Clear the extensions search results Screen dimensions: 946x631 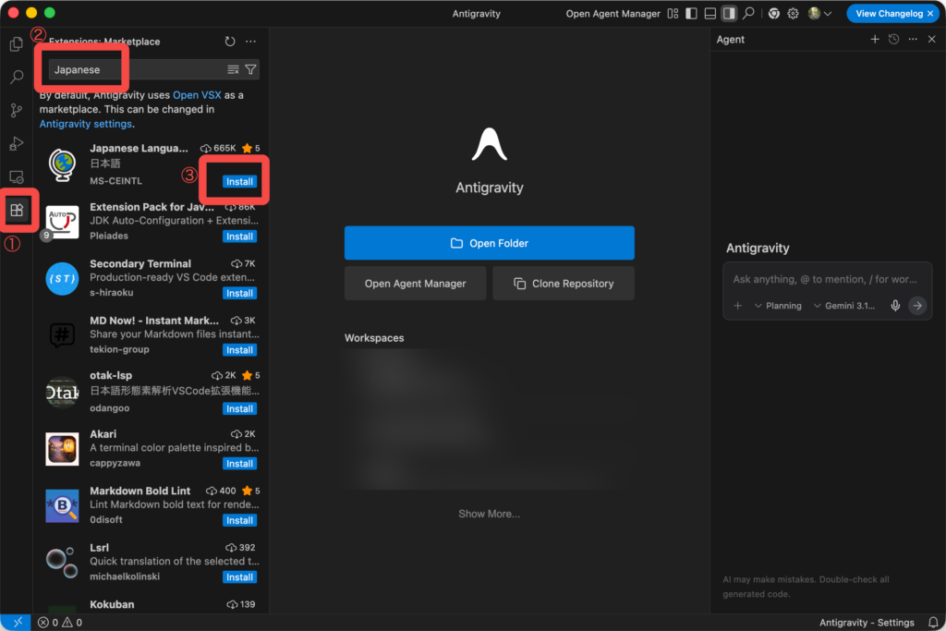[233, 69]
